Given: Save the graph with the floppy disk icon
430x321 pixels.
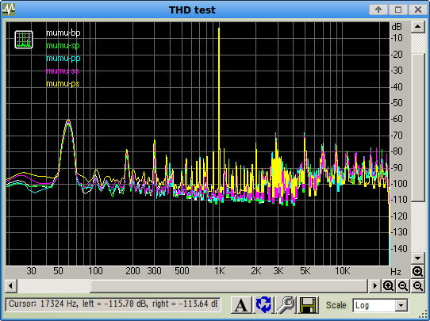Looking at the screenshot, I should 307,305.
